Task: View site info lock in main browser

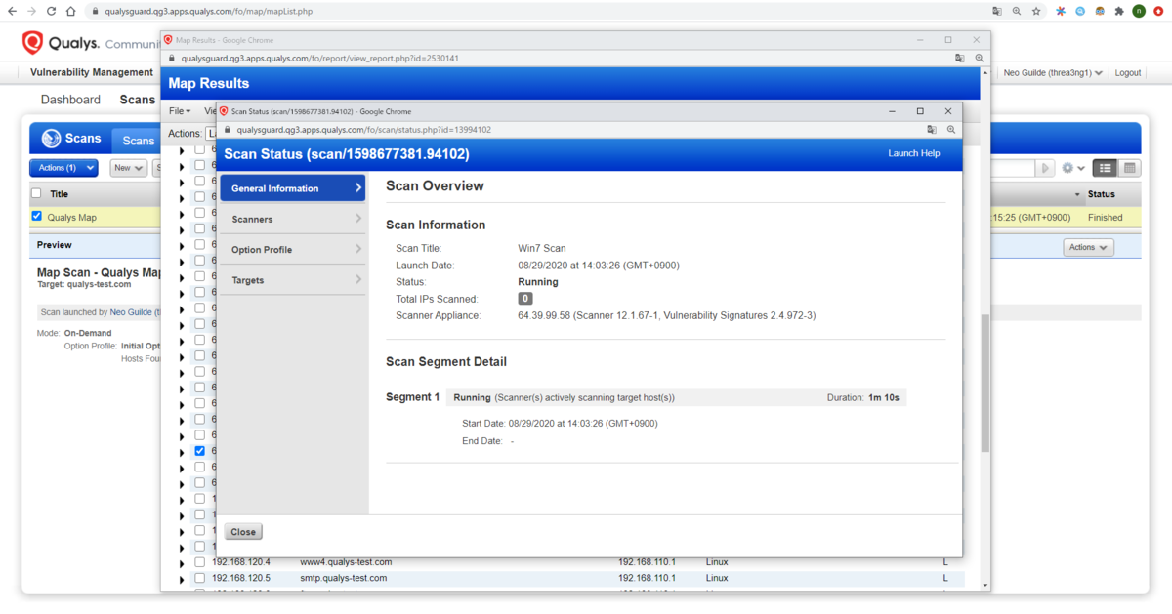Action: pyautogui.click(x=95, y=12)
